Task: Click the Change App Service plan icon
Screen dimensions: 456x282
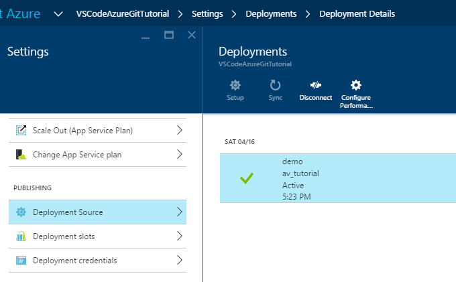Action: [21, 154]
